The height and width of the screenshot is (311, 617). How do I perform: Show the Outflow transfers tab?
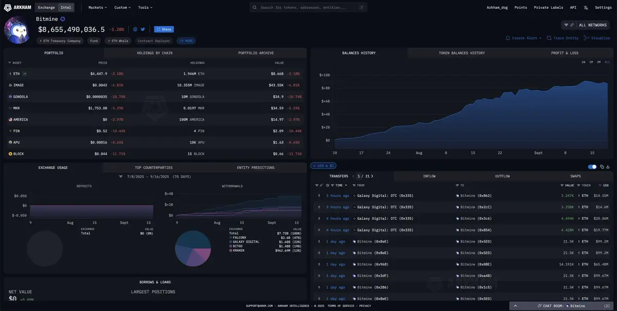[502, 176]
